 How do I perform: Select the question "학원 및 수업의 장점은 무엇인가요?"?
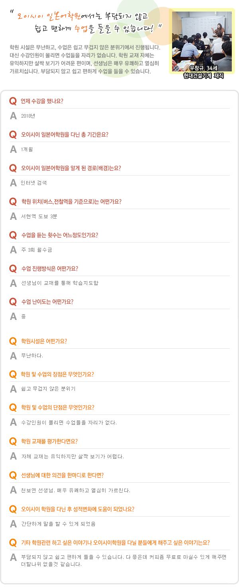click(x=57, y=374)
